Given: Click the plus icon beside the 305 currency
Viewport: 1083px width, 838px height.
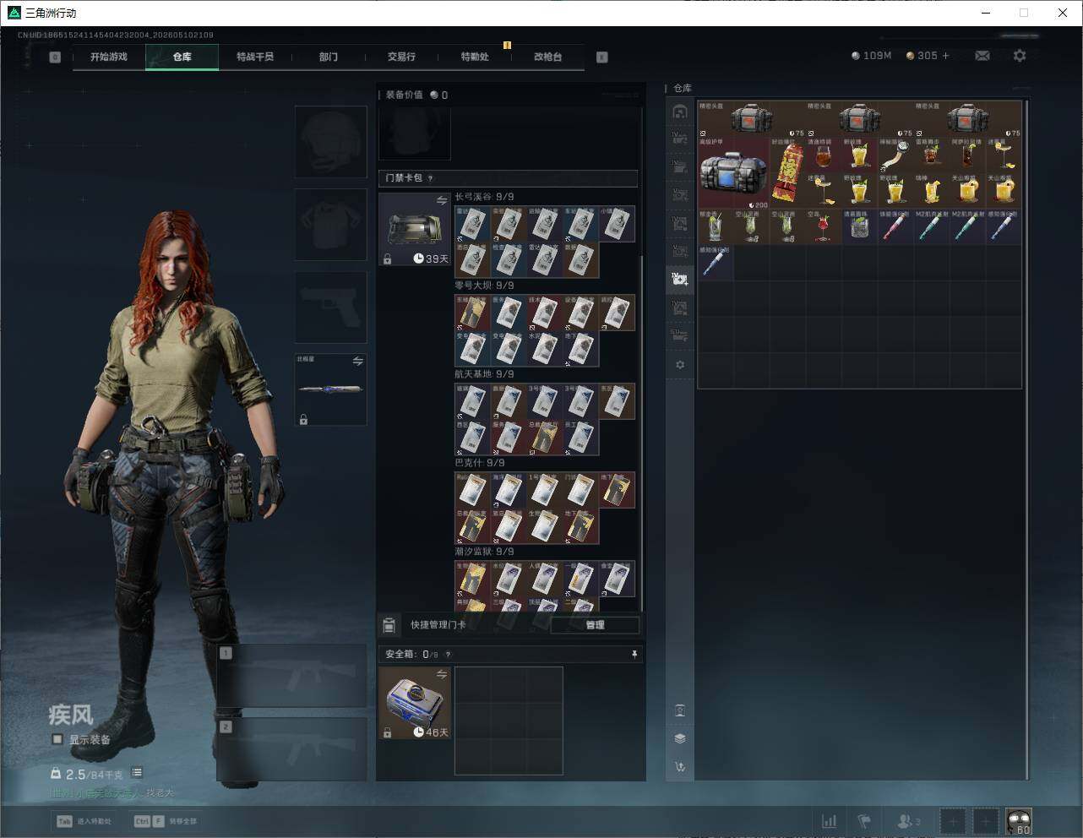Looking at the screenshot, I should click(x=945, y=56).
